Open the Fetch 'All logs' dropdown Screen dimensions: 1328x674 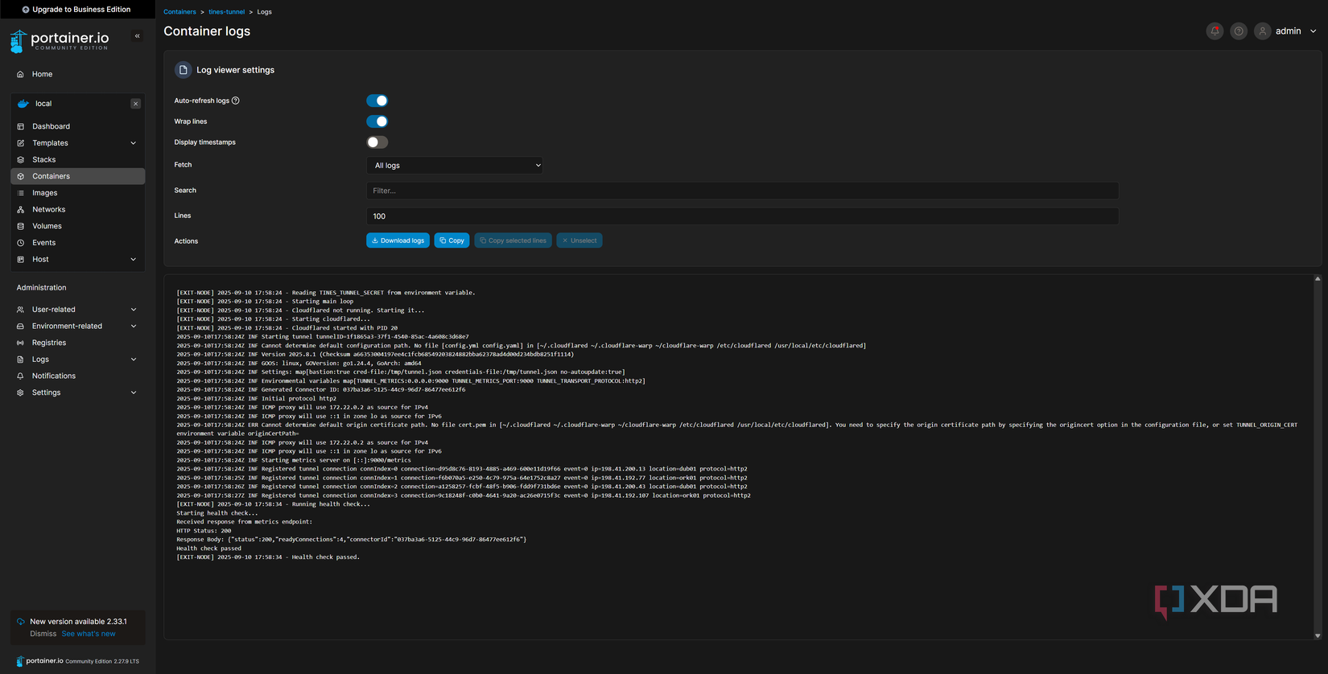pyautogui.click(x=454, y=166)
